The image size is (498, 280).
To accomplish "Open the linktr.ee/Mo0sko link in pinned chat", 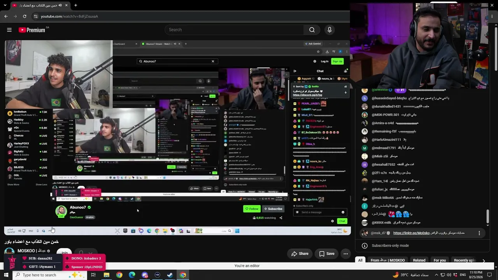I will pos(411,233).
